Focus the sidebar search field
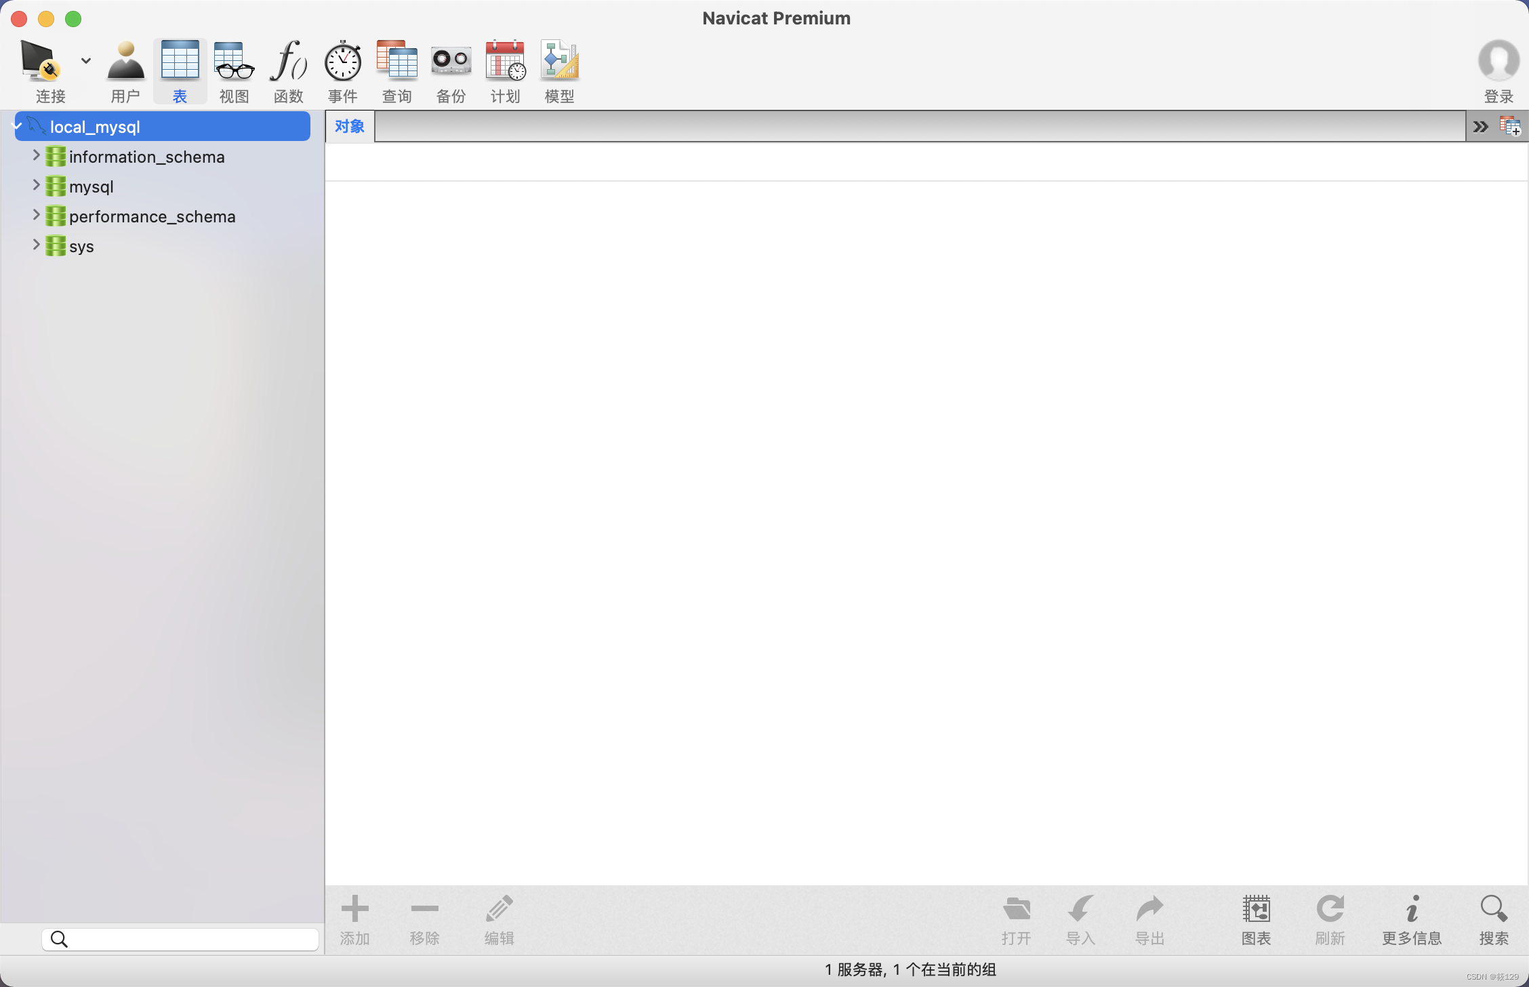The width and height of the screenshot is (1529, 987). pyautogui.click(x=180, y=939)
